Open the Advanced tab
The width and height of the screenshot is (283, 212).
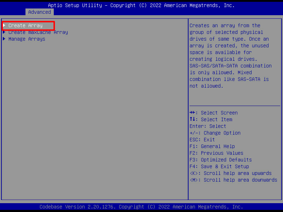pyautogui.click(x=39, y=12)
